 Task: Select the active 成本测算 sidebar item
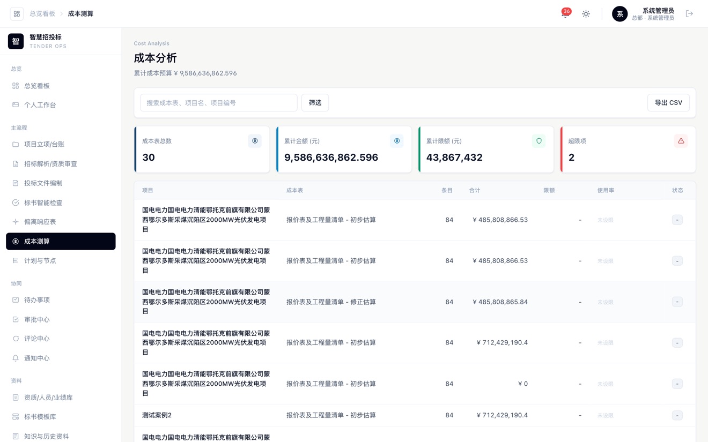click(61, 241)
